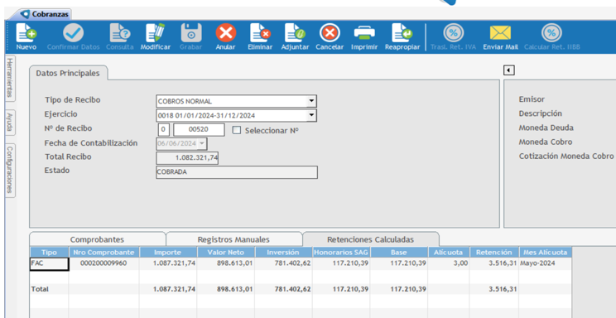
Task: Click the Eliminar document icon
Action: (260, 33)
